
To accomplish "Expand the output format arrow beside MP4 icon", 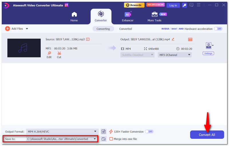I will [213, 45].
